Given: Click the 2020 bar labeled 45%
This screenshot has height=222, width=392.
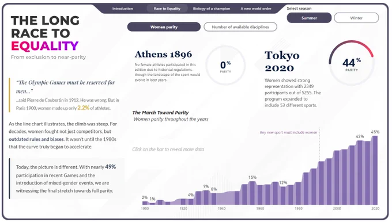Looking at the screenshot, I should 375,170.
